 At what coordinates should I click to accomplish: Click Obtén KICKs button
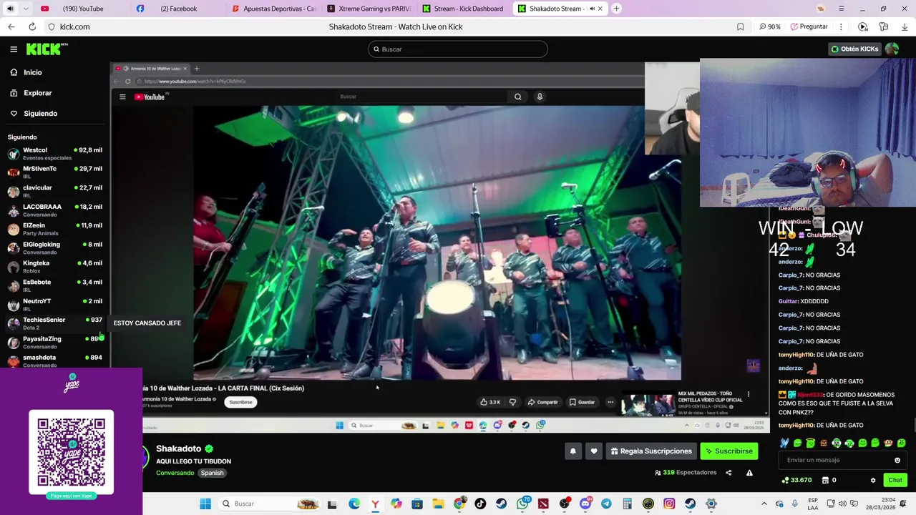(x=854, y=49)
